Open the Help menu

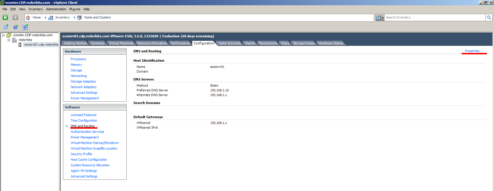(x=86, y=9)
